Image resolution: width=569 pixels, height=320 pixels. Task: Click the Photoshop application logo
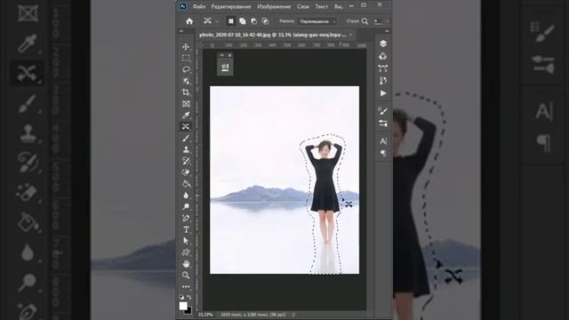coord(183,6)
